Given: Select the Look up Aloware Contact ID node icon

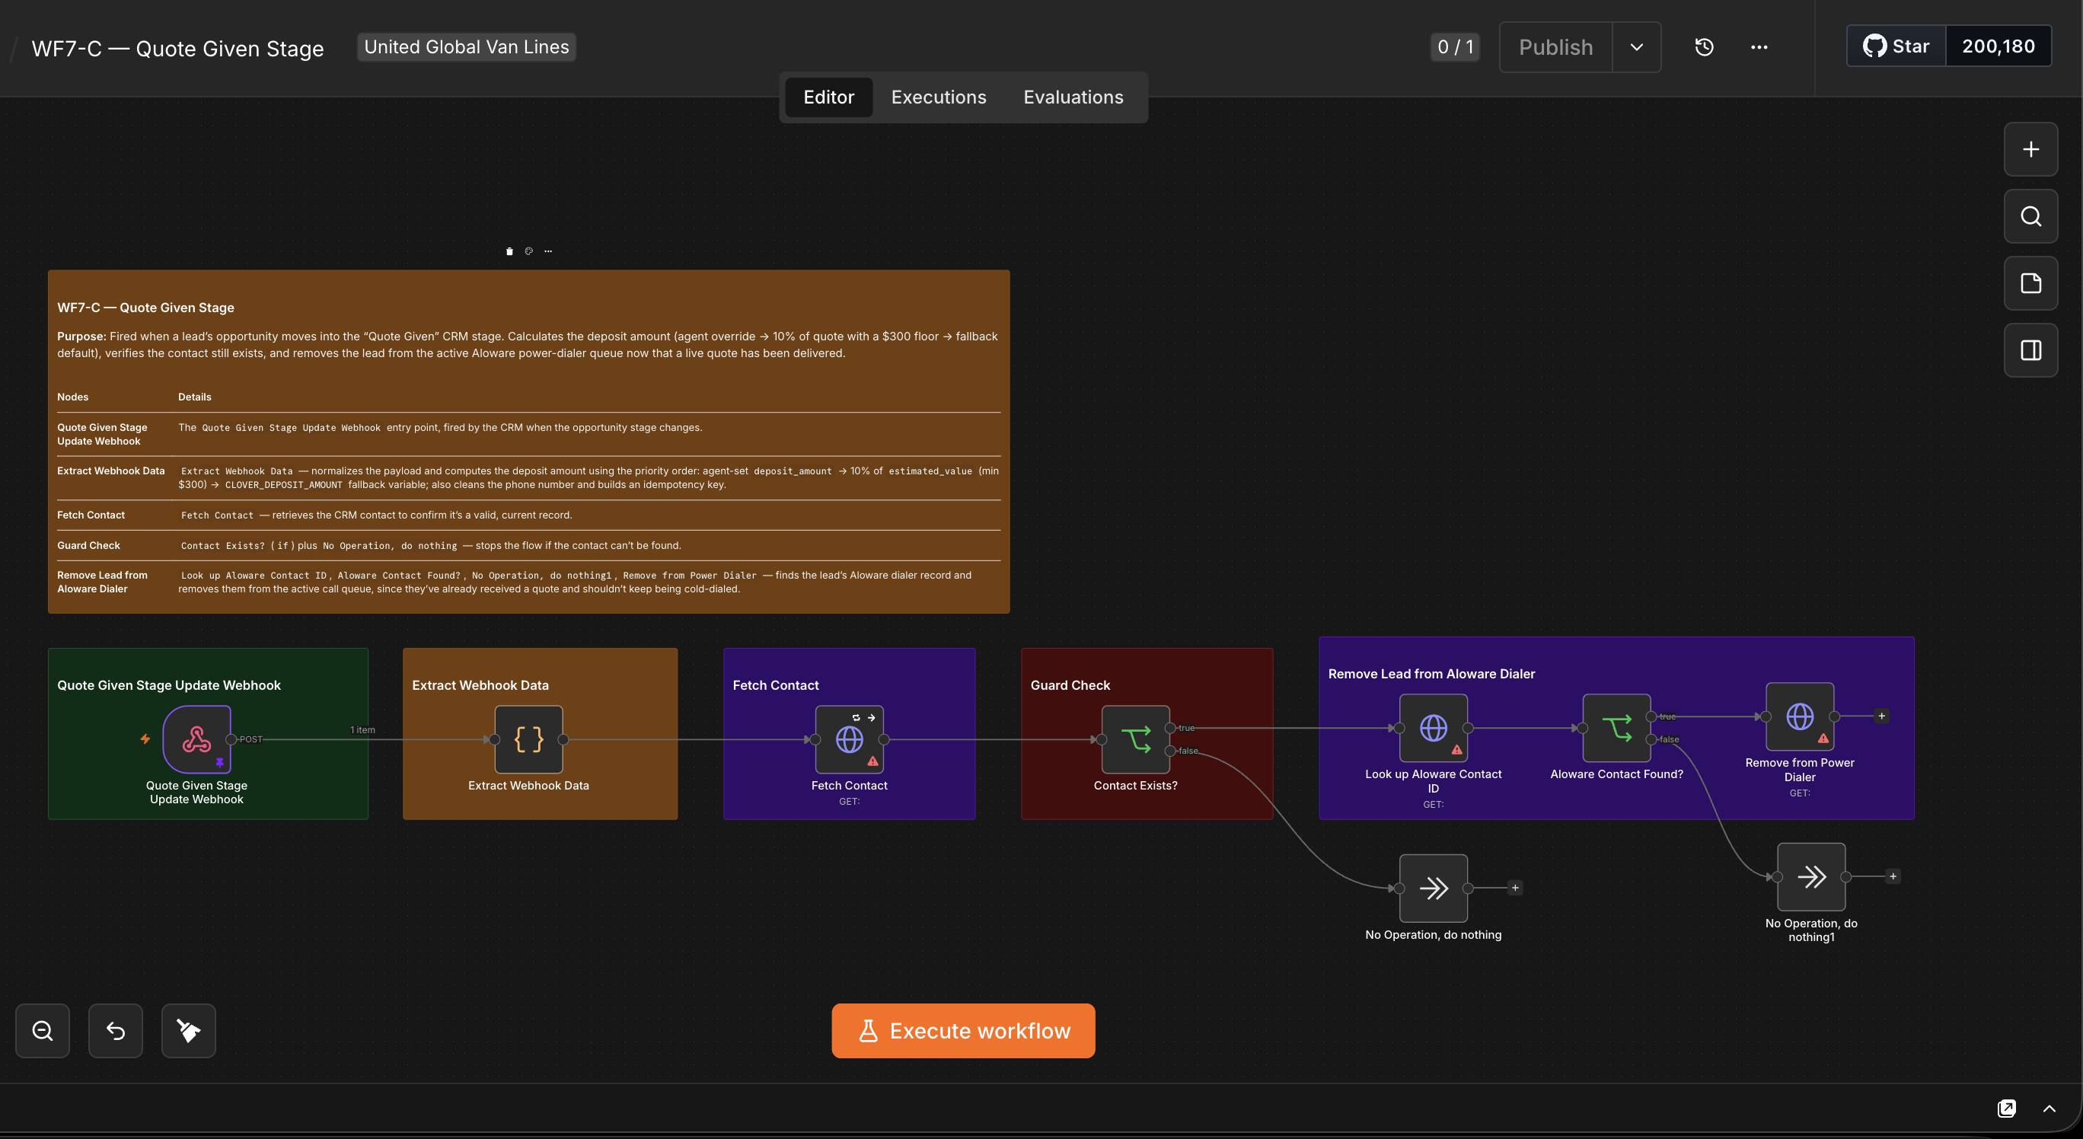Looking at the screenshot, I should 1434,729.
